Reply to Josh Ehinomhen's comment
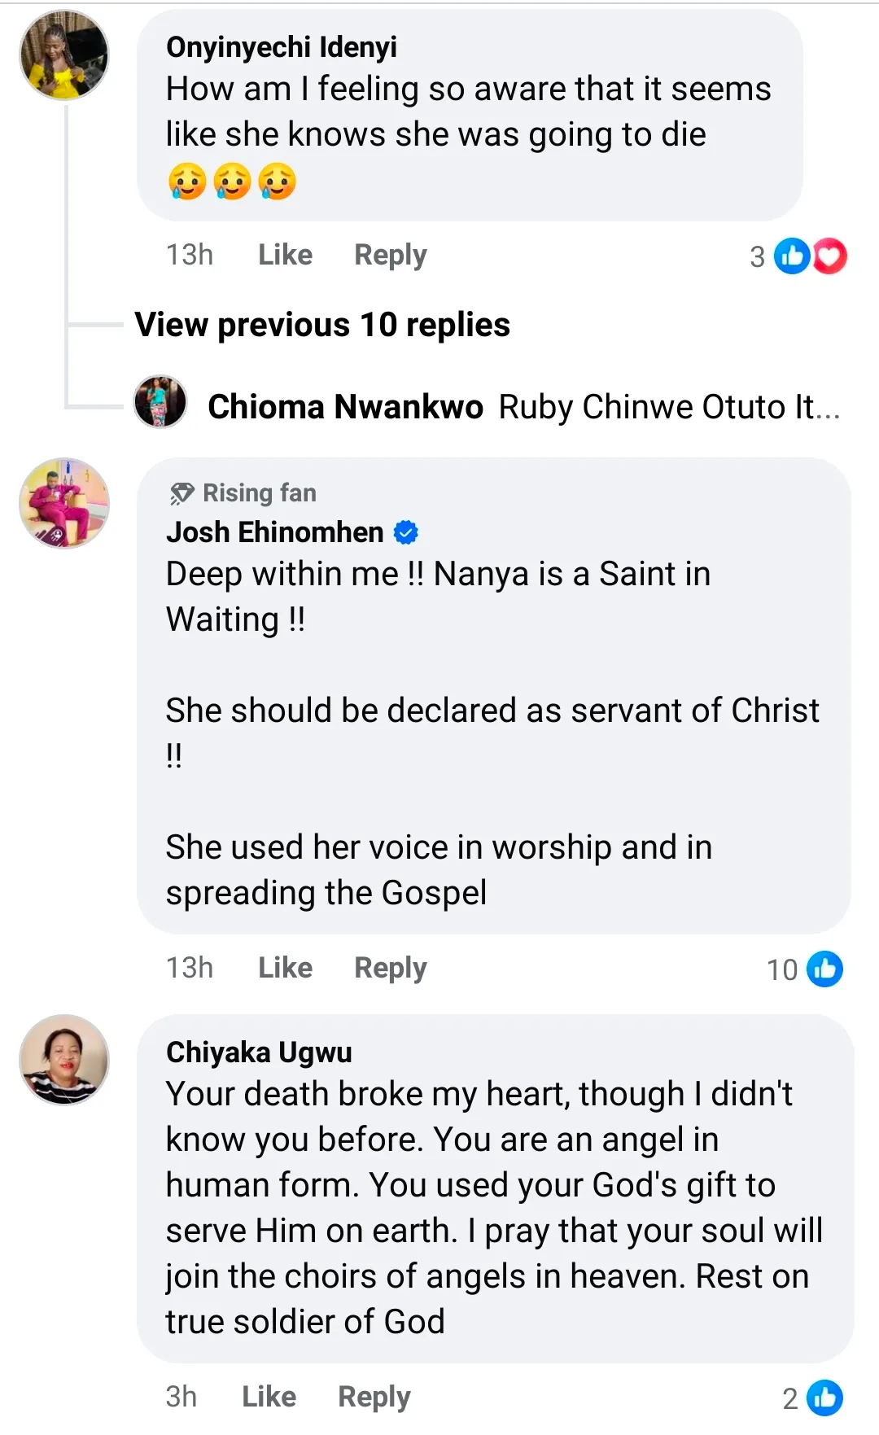Image resolution: width=879 pixels, height=1435 pixels. pos(390,968)
